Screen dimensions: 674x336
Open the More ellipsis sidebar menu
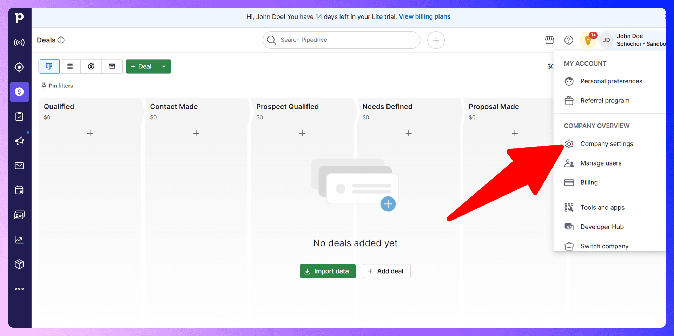click(19, 289)
